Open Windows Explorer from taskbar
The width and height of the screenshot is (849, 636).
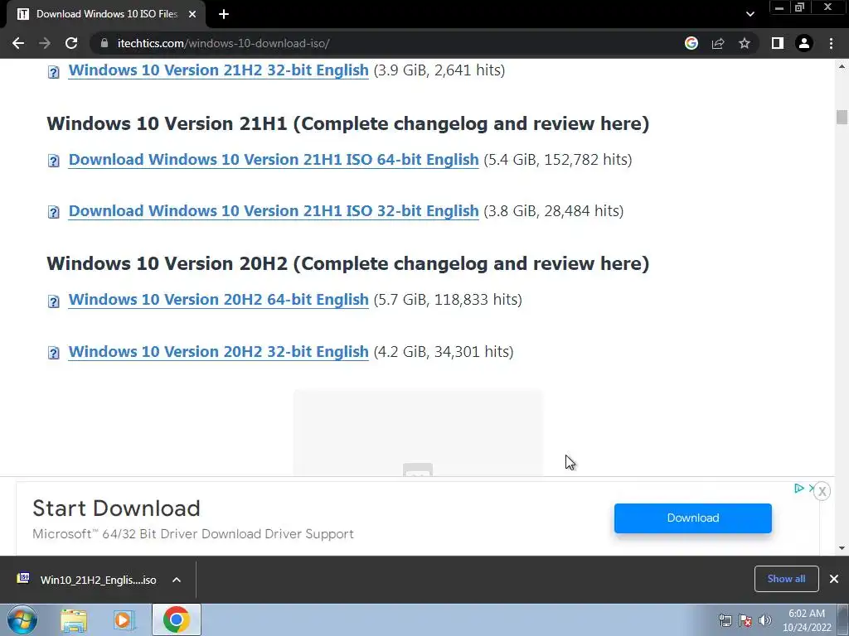point(74,620)
